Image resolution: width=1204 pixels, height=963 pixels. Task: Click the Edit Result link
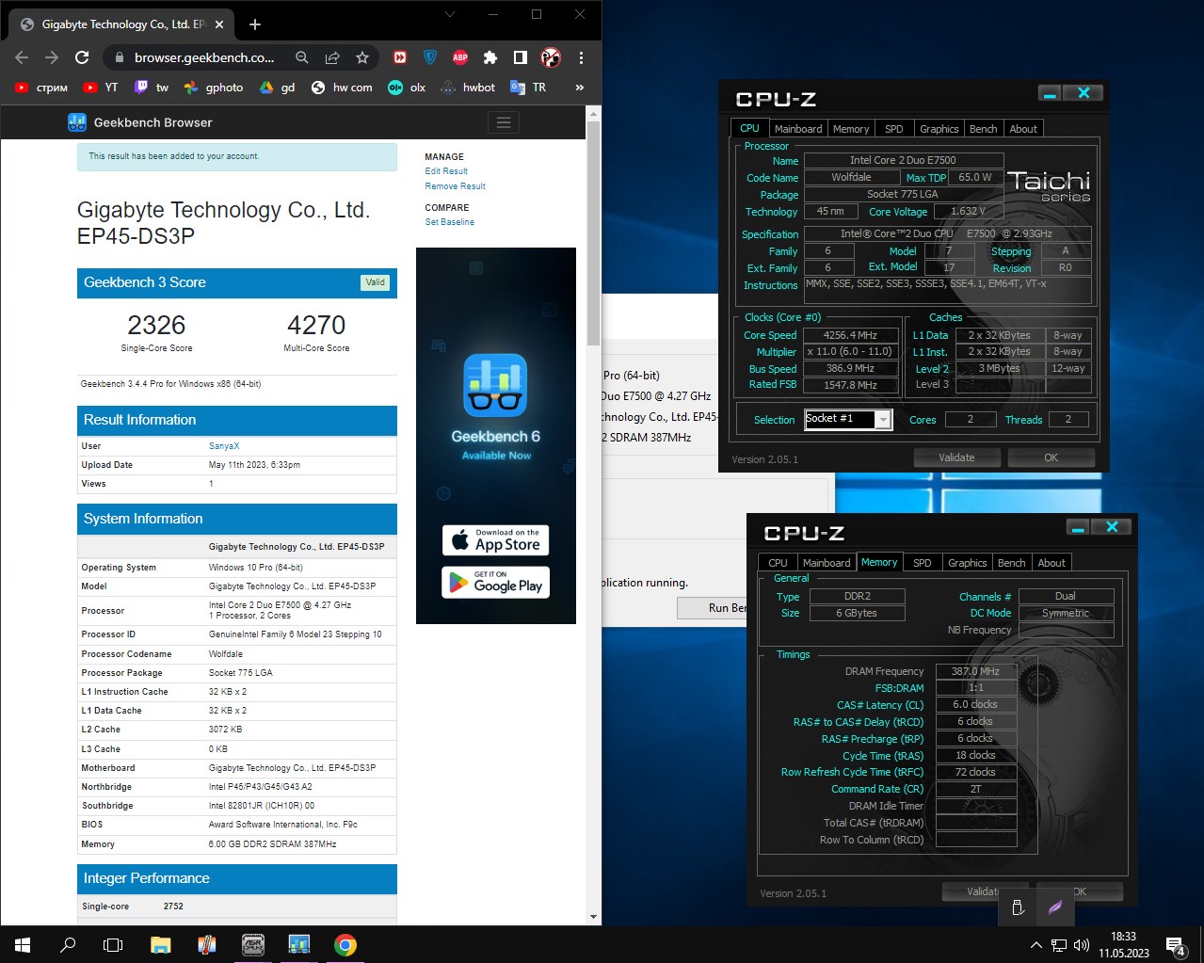pos(446,171)
